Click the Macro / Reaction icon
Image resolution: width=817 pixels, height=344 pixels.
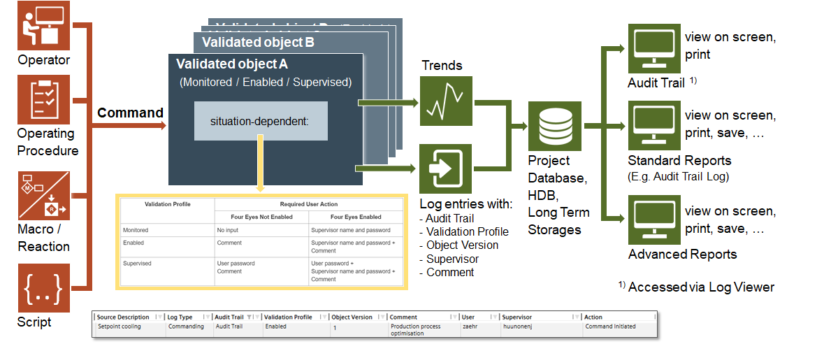point(43,196)
